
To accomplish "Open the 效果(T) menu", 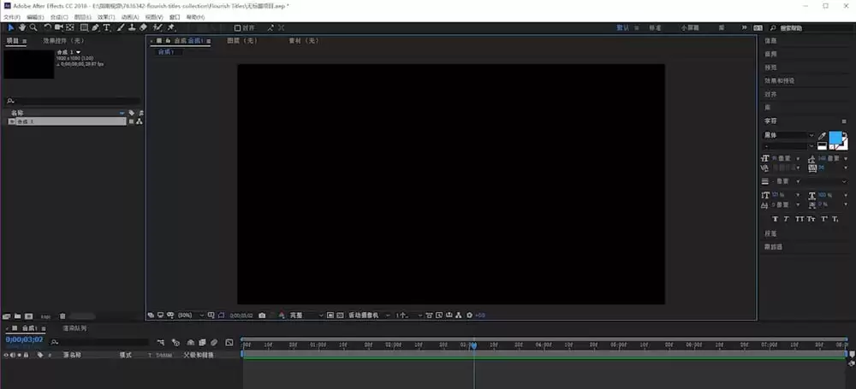I will coord(106,17).
